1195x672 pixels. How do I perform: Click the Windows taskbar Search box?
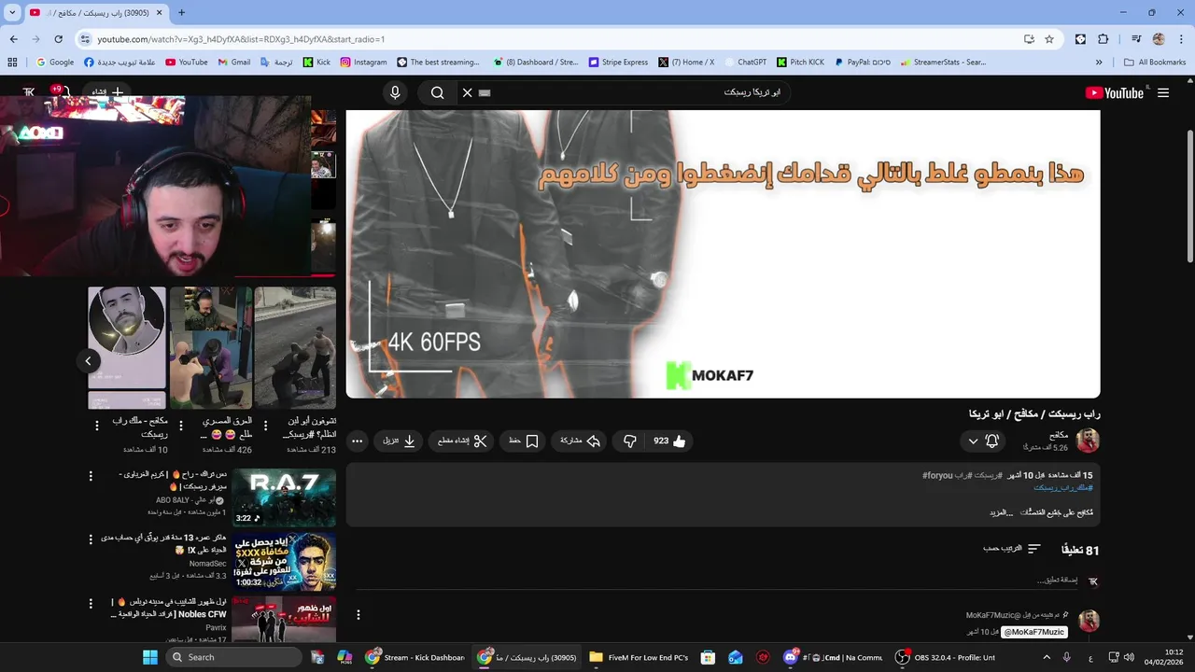coord(233,657)
